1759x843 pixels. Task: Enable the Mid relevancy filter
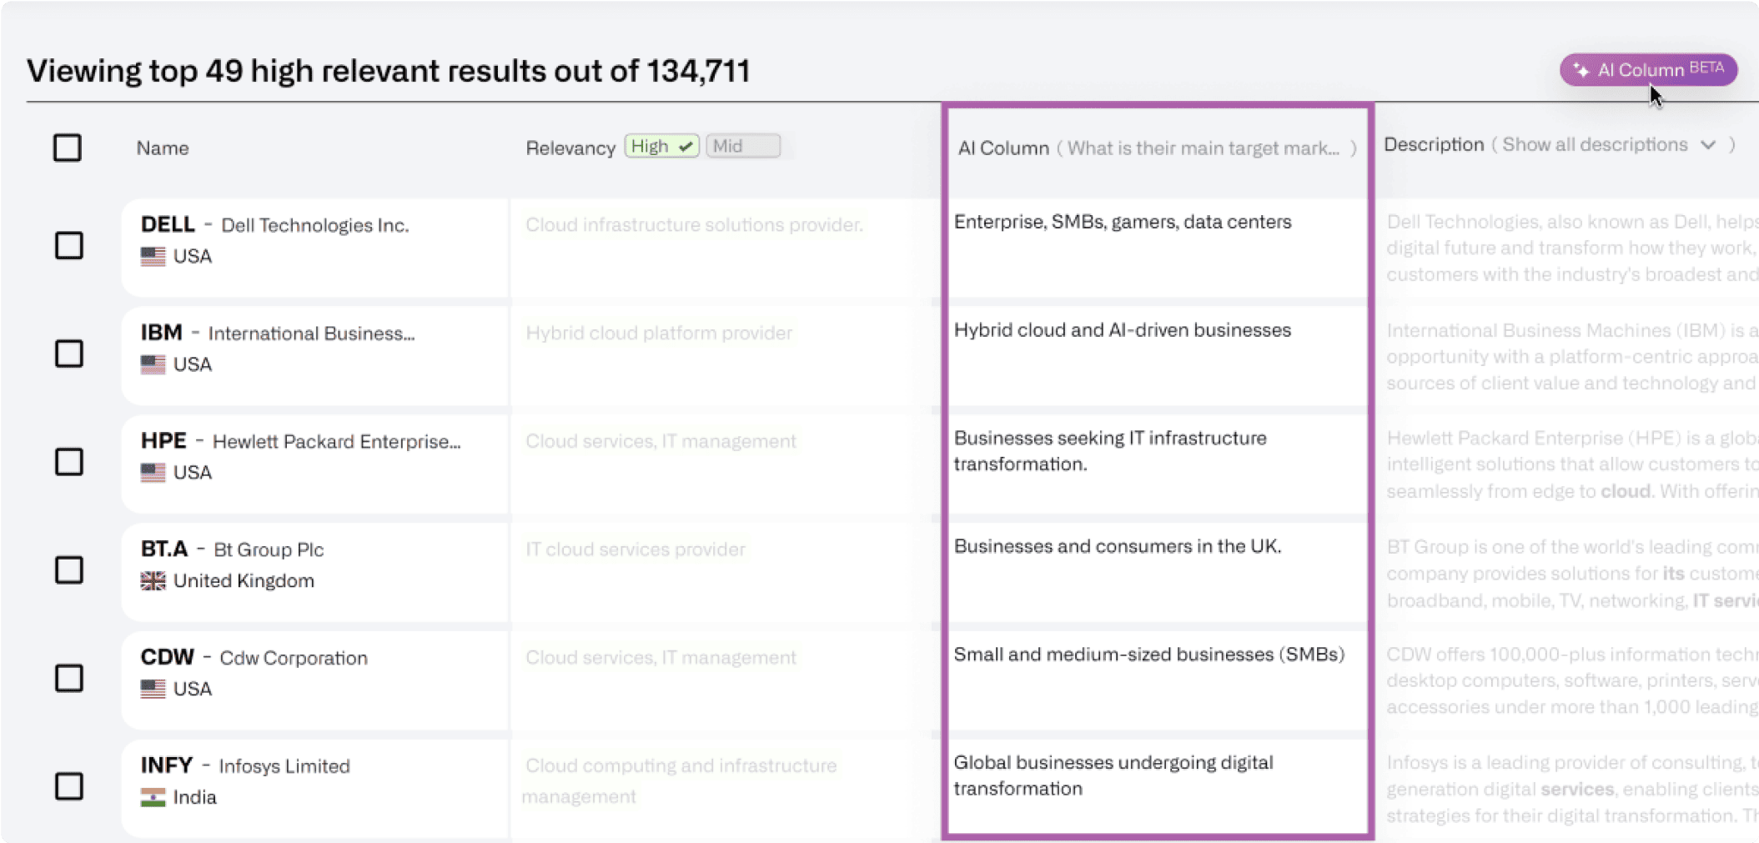742,147
